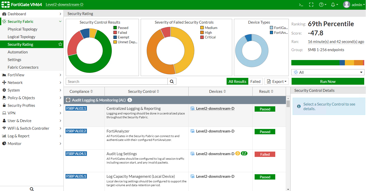Collapse the Security Fabric menu chevron
Screen dimensions: 366x191
(60, 22)
